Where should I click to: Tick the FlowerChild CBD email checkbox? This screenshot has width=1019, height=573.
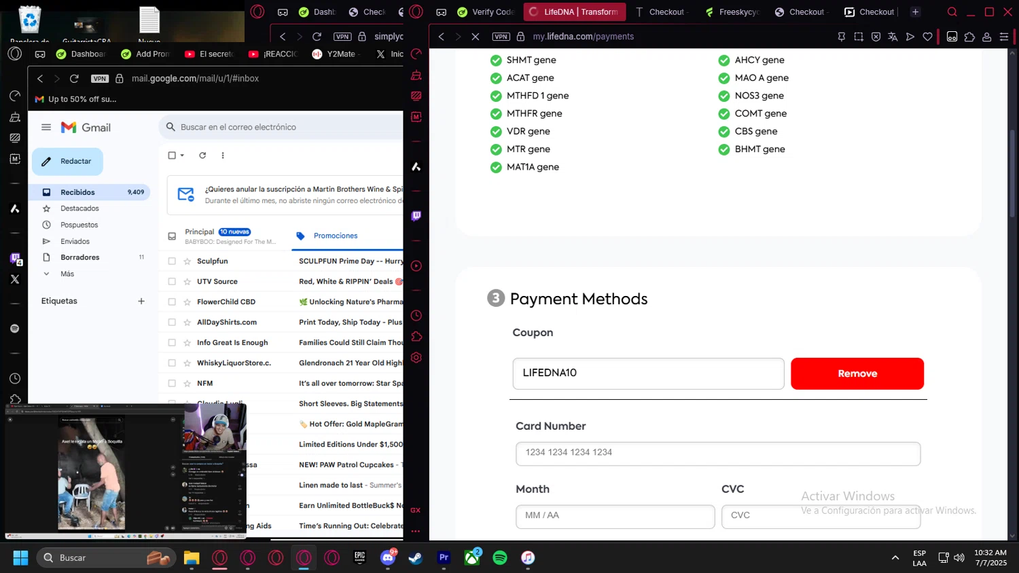[x=172, y=302]
